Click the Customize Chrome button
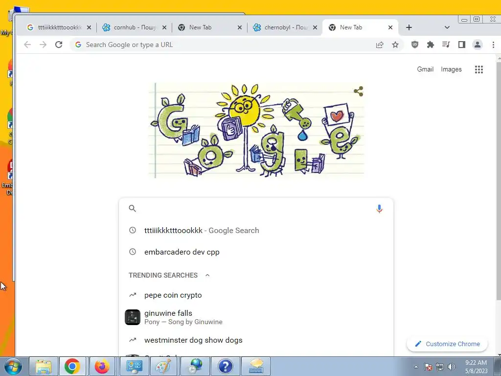The width and height of the screenshot is (501, 376). 447,344
